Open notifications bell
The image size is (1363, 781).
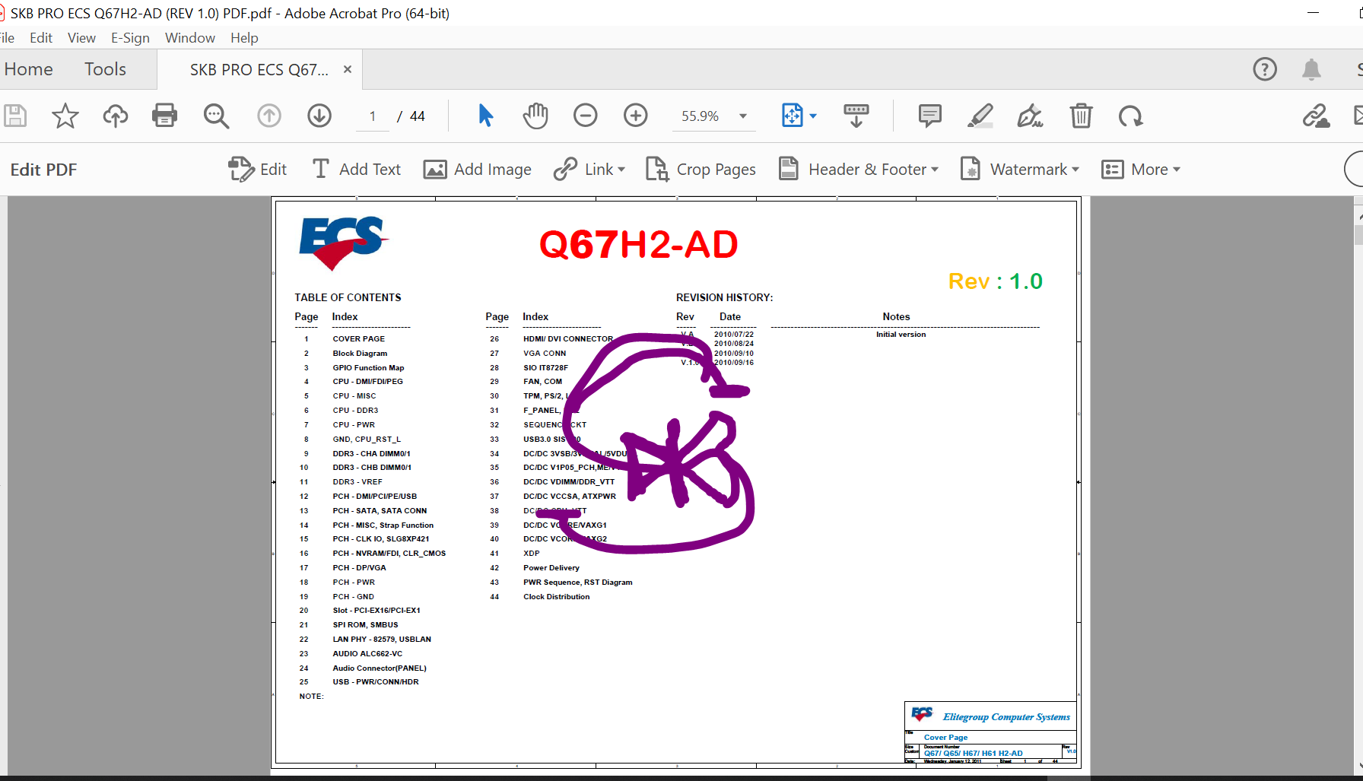click(1311, 69)
